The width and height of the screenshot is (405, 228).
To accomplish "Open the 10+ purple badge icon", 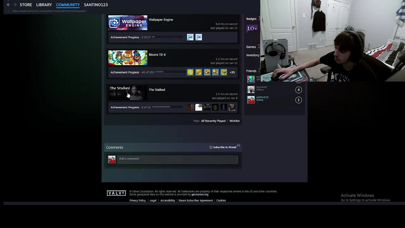I will (252, 28).
